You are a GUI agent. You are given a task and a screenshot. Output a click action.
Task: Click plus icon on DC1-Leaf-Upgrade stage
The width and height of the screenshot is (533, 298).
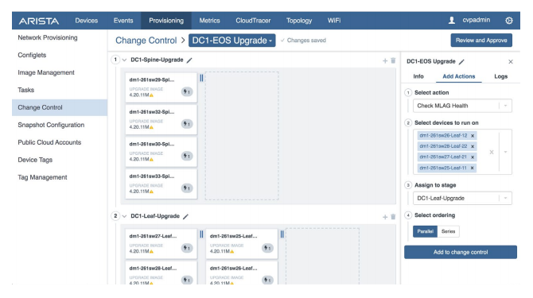pos(385,217)
